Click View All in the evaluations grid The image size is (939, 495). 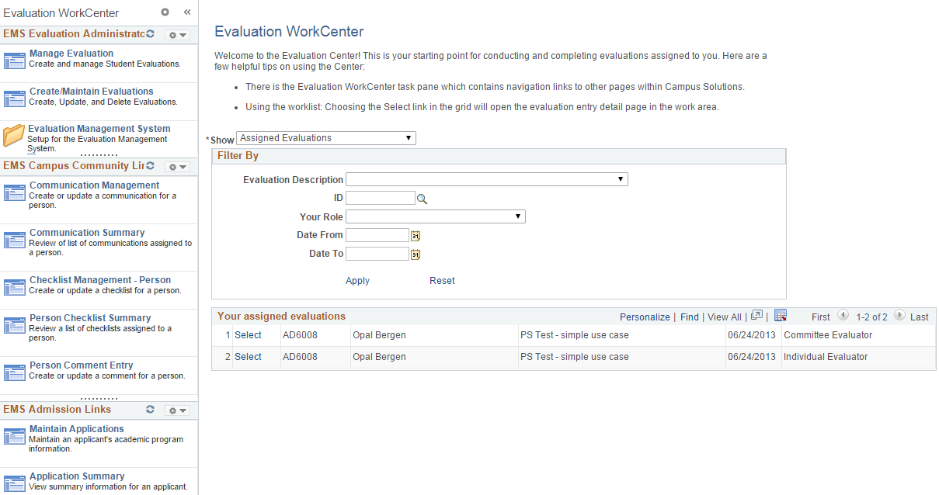tap(724, 317)
